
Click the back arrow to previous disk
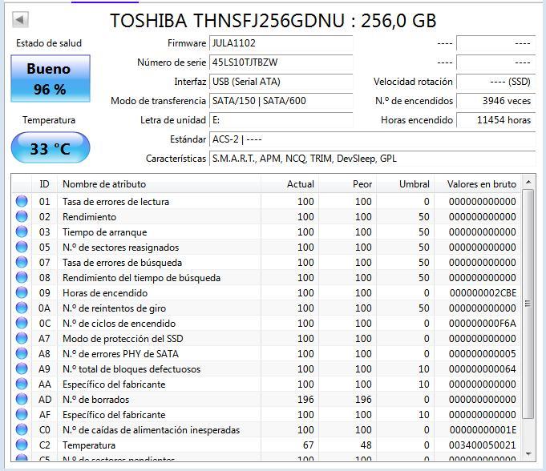tap(20, 19)
